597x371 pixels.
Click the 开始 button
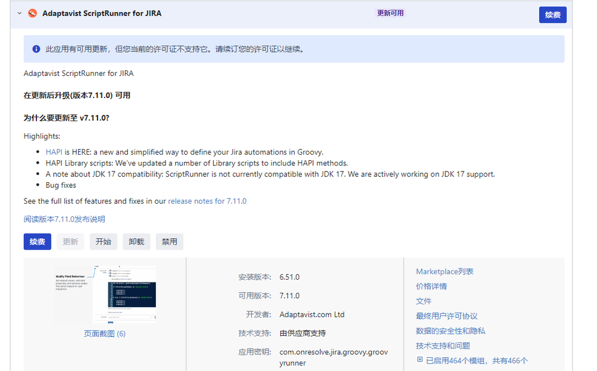click(103, 241)
